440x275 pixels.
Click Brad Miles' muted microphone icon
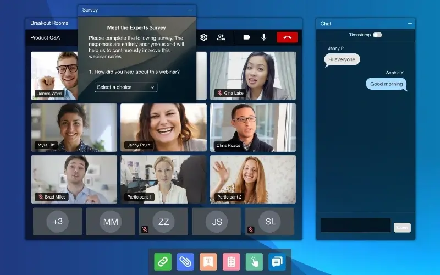click(41, 197)
